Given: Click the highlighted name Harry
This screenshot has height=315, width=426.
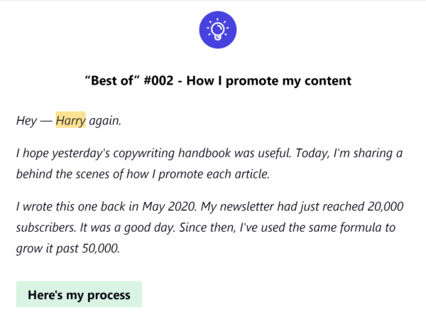Looking at the screenshot, I should click(x=70, y=120).
